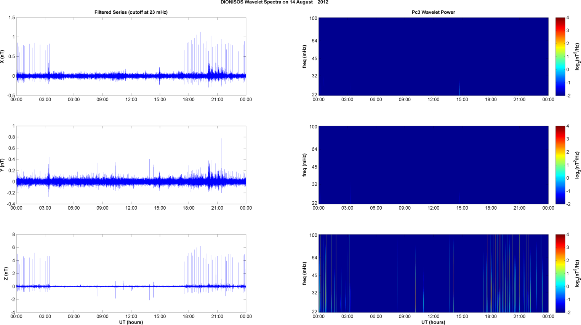Click the 06:00 tick under the Y series plot
This screenshot has width=581, height=325.
[74, 208]
